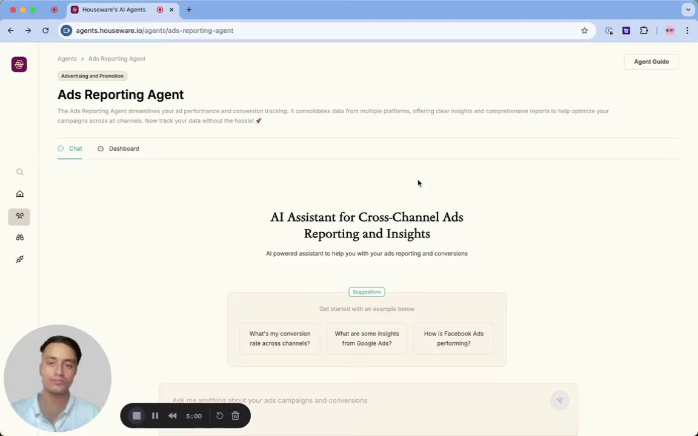
Task: Send the message with the paper-plane button
Action: click(x=560, y=400)
